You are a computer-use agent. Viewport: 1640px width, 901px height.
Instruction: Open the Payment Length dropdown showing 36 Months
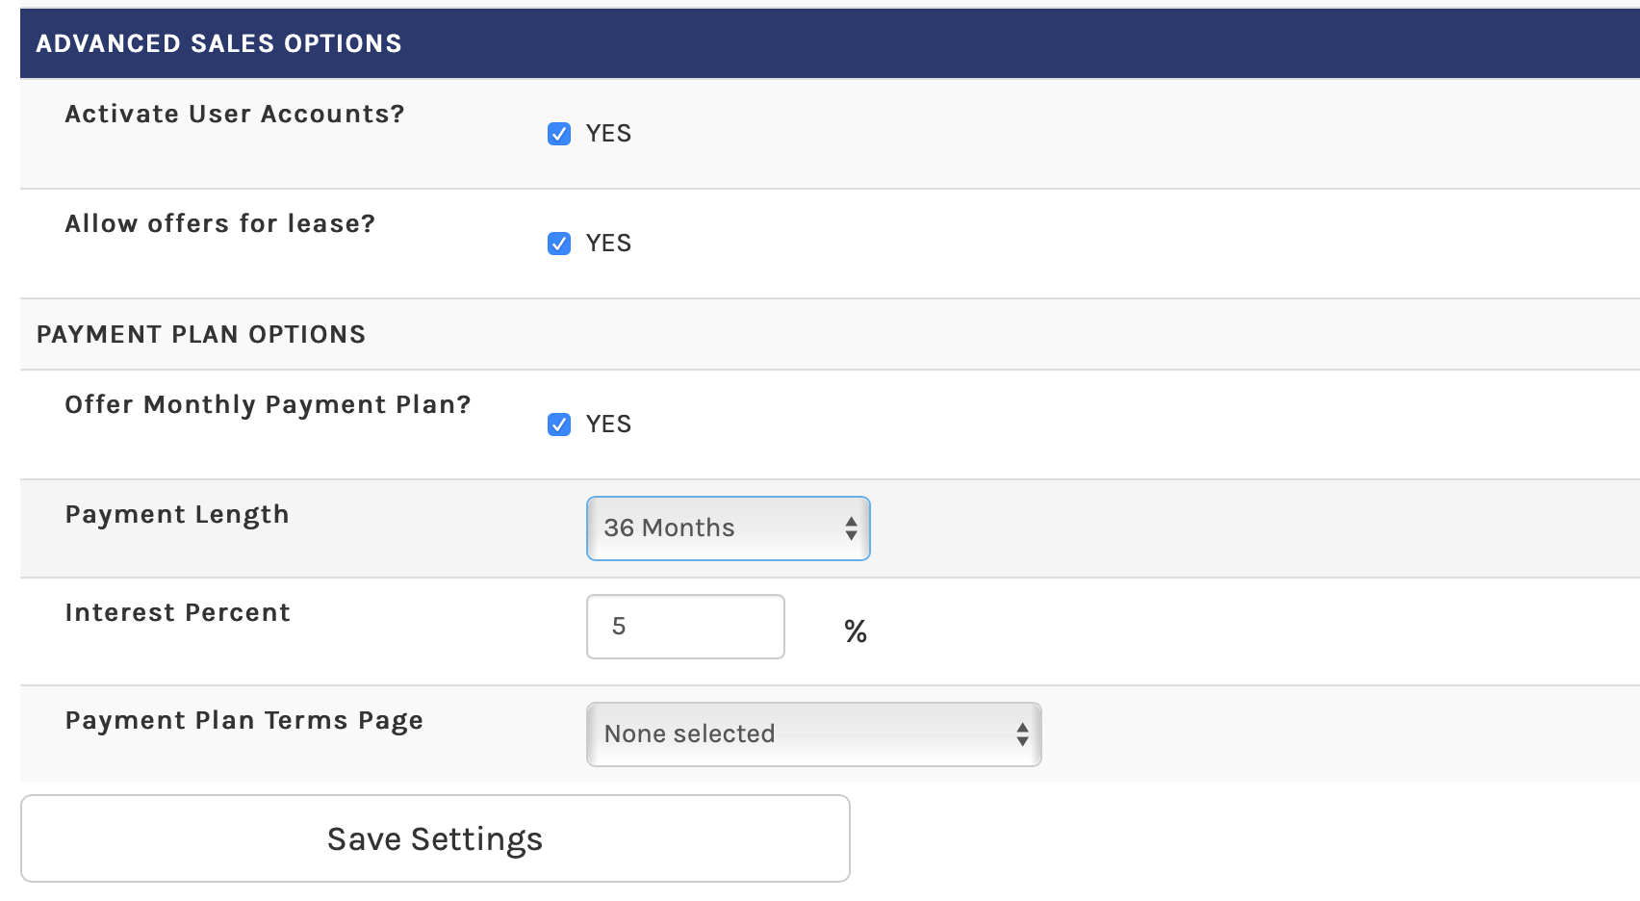727,528
